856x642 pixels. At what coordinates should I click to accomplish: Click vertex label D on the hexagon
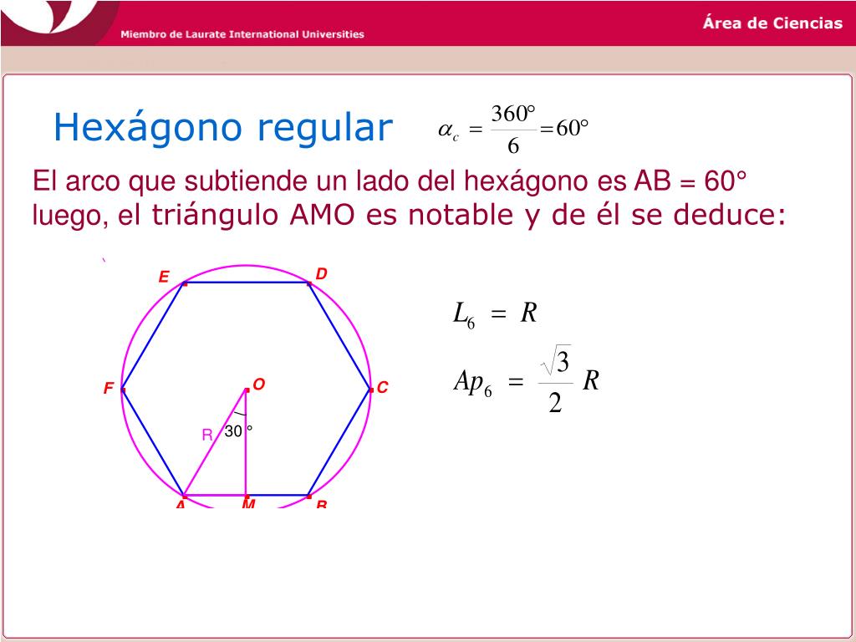click(x=322, y=274)
